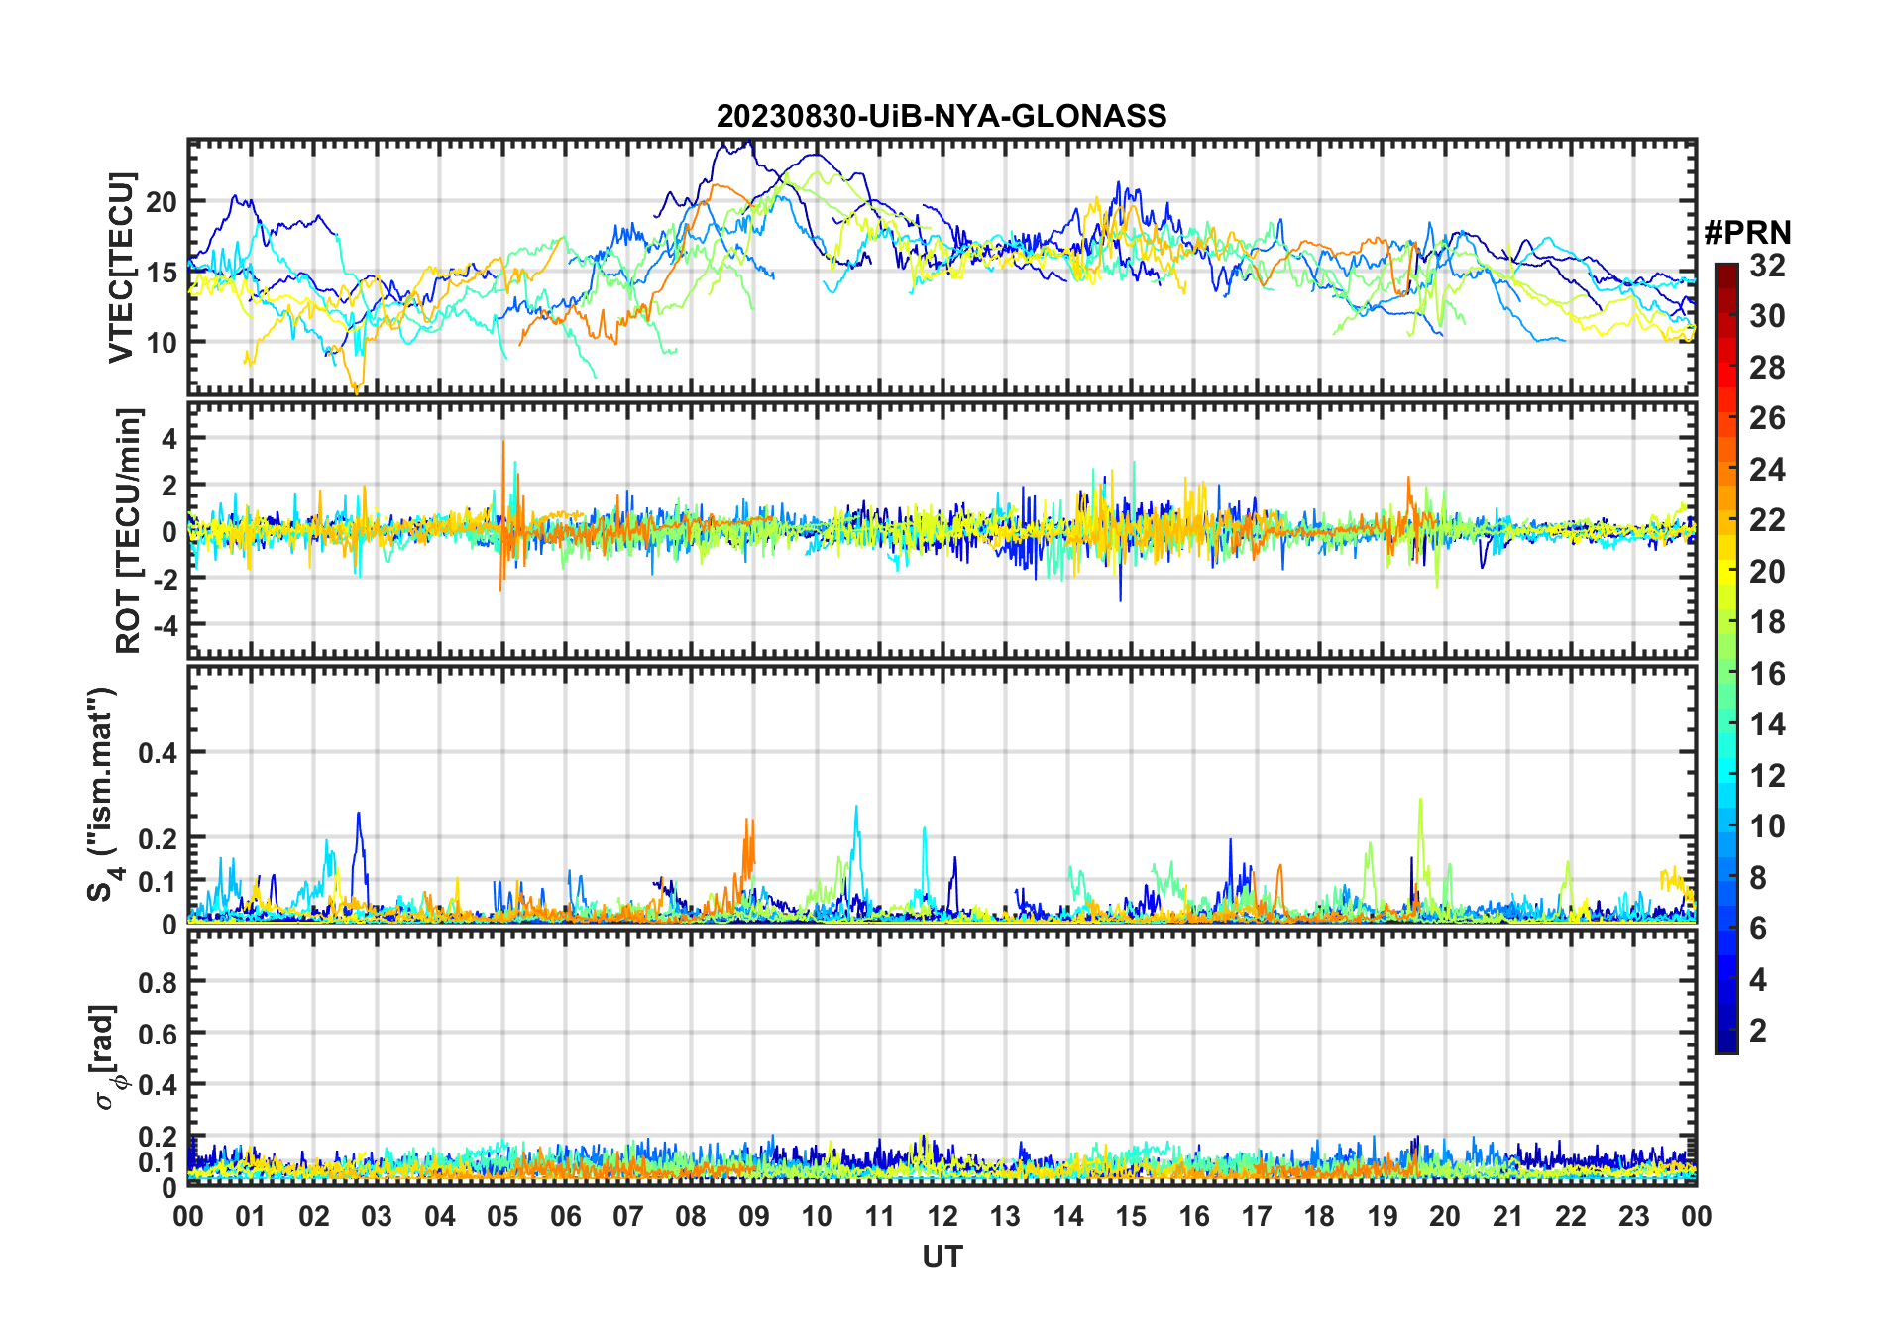Click UT axis tick label 23
This screenshot has height=1318, width=1885.
1634,1217
